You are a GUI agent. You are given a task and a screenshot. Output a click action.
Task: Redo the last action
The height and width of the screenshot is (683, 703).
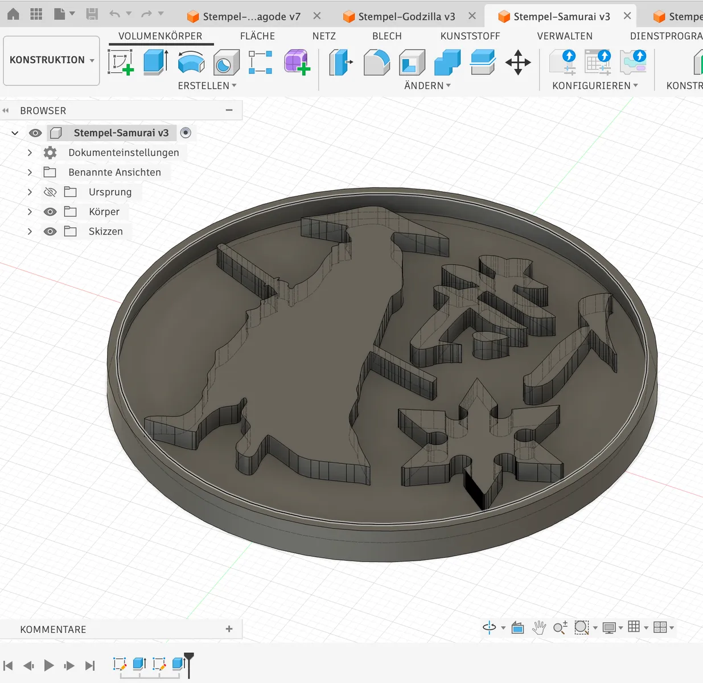tap(147, 14)
